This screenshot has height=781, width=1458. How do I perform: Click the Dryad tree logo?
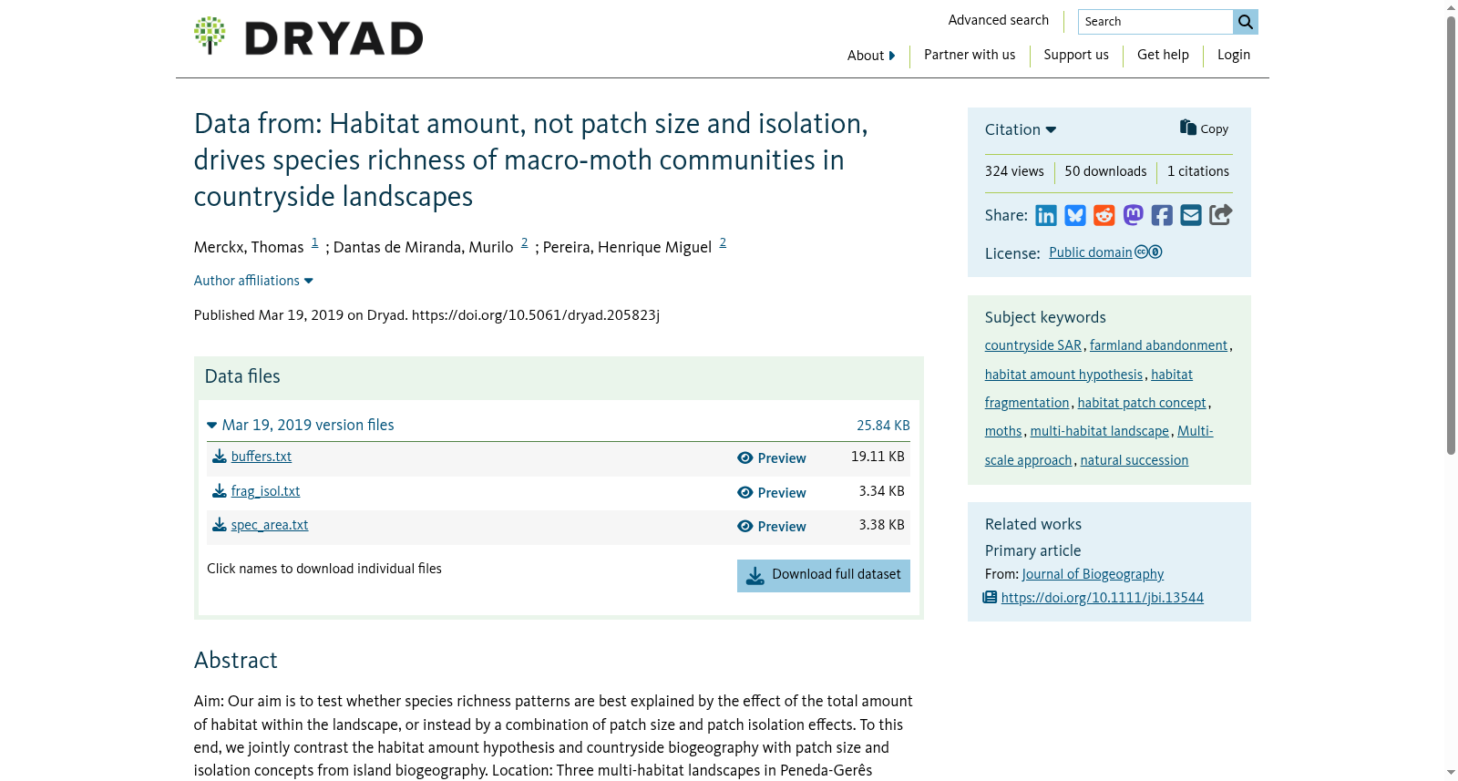tap(210, 36)
